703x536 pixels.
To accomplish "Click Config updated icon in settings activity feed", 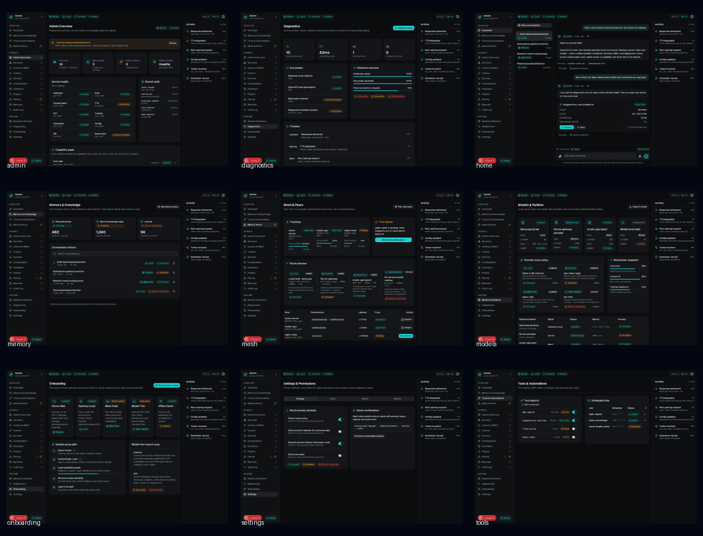I will click(x=422, y=417).
